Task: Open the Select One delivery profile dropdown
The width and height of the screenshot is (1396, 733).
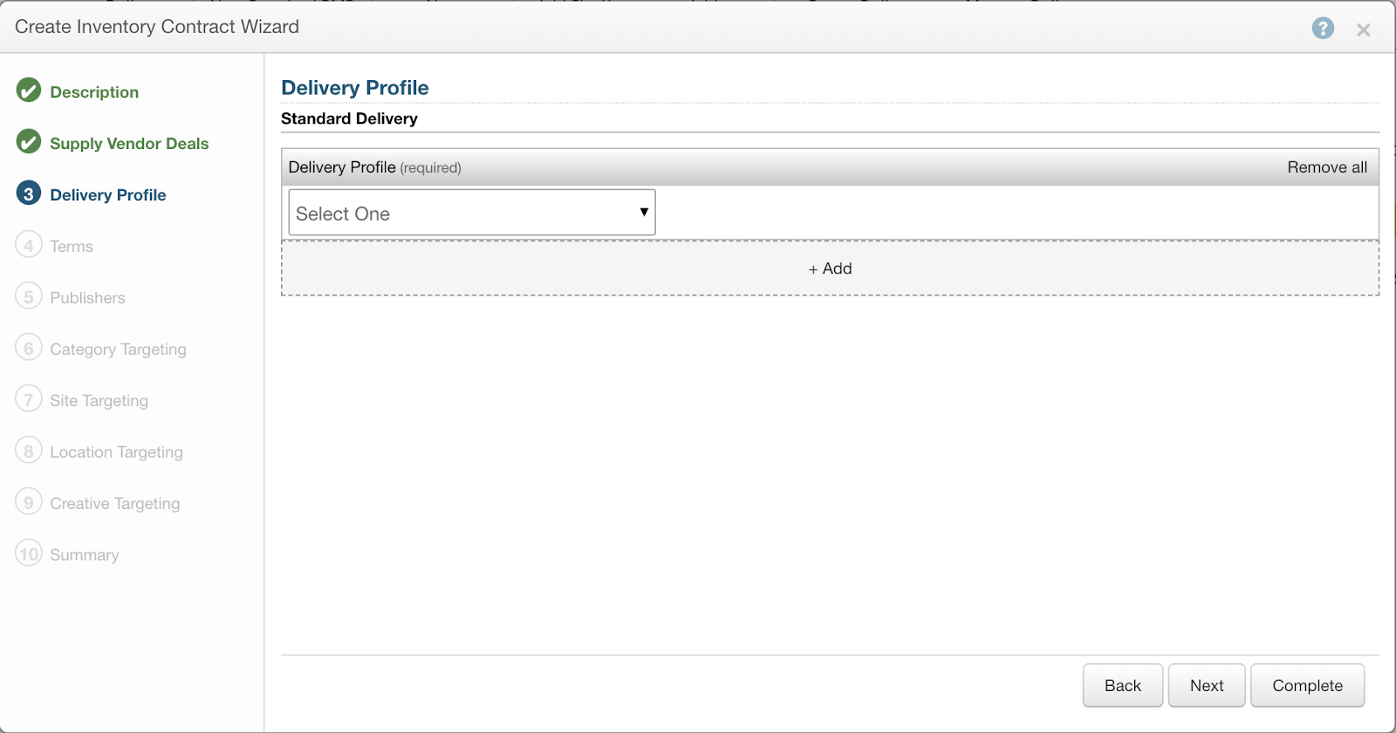Action: pyautogui.click(x=471, y=214)
